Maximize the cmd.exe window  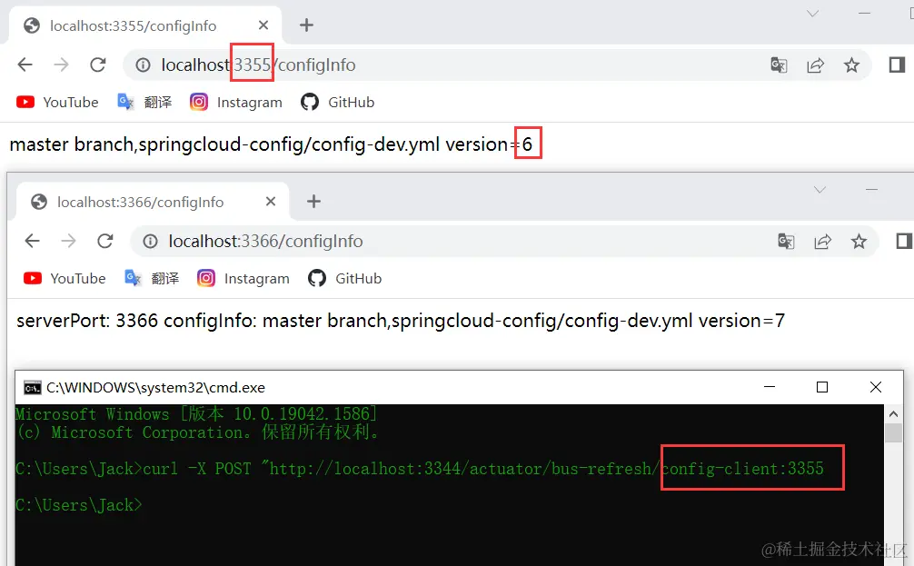(x=822, y=387)
